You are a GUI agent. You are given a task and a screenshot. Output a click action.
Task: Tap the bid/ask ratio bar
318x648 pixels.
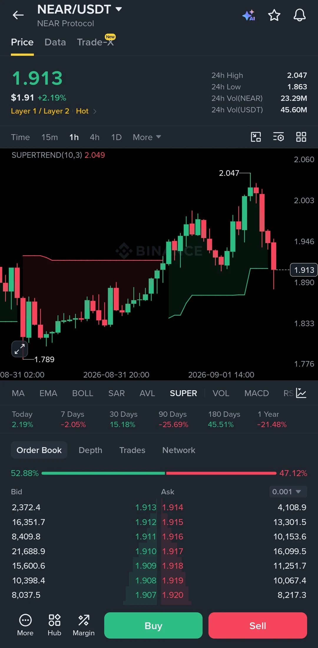[x=159, y=473]
